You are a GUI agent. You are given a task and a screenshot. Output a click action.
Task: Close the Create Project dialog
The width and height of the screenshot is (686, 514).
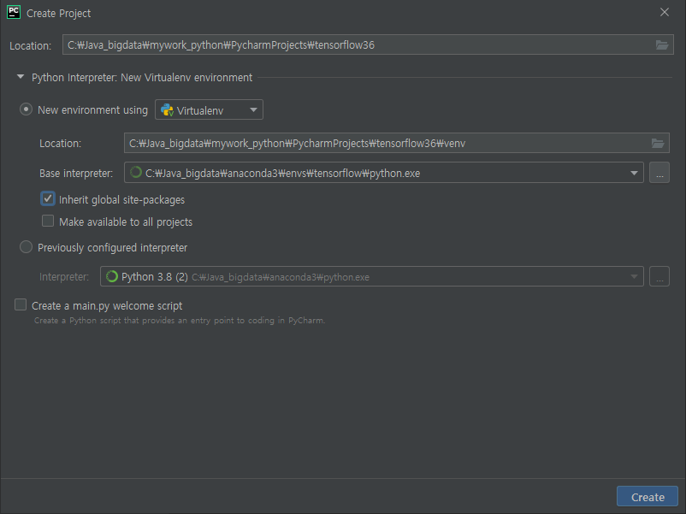(x=665, y=12)
